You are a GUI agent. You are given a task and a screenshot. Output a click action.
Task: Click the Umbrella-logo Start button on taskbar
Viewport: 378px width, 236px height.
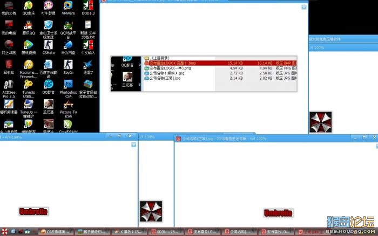point(4,232)
